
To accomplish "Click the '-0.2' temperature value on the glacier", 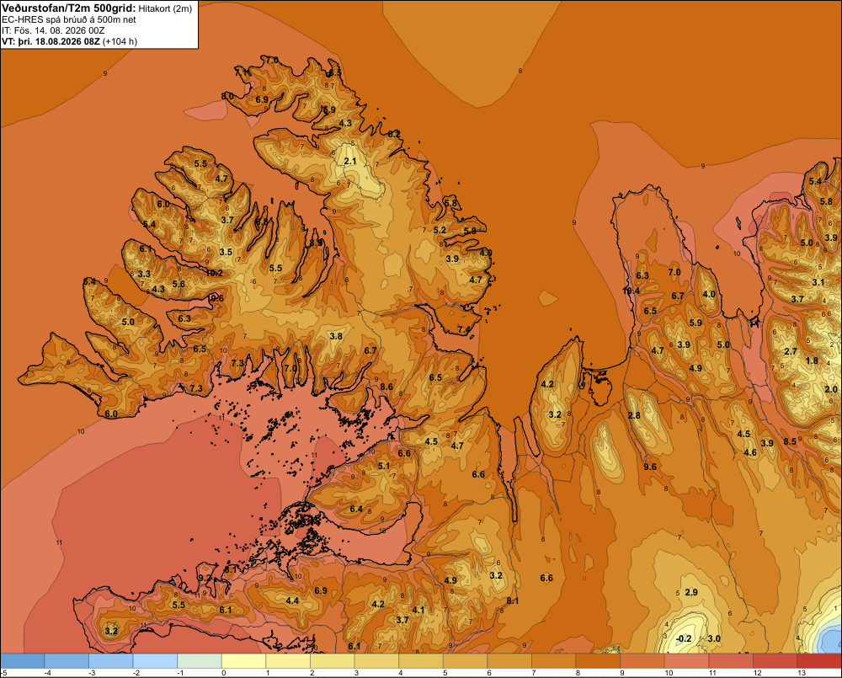I will point(684,638).
